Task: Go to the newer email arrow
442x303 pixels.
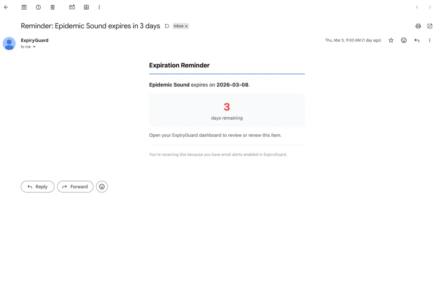Action: 417,7
